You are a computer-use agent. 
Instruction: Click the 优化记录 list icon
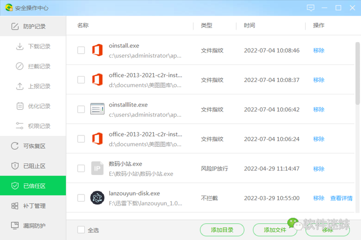click(20, 106)
